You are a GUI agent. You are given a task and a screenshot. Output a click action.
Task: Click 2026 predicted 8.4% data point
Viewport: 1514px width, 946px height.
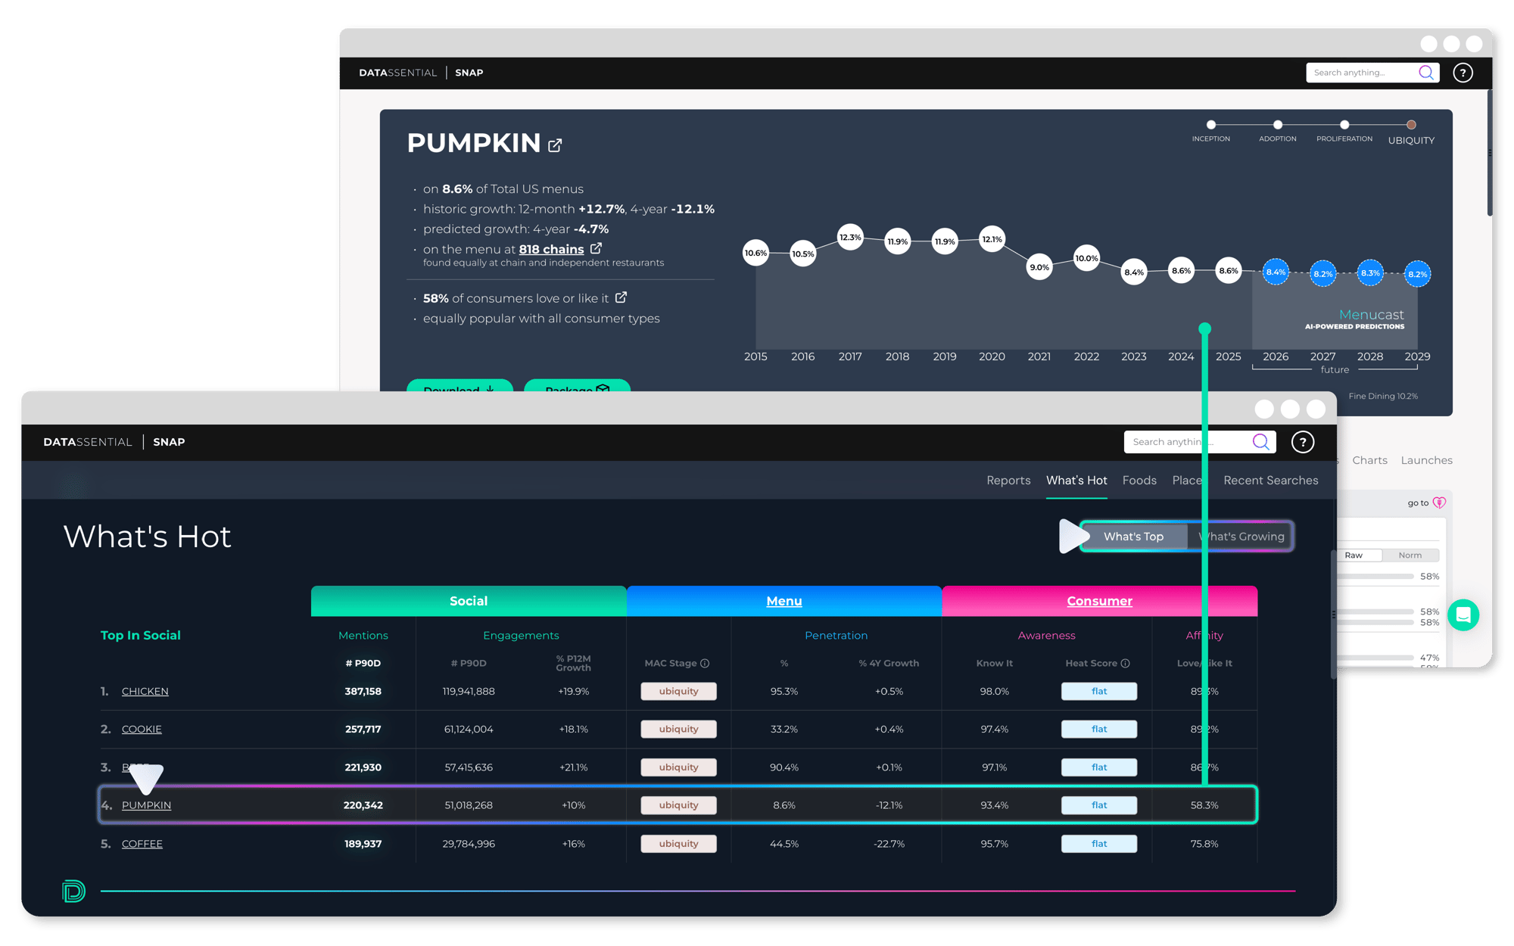click(x=1276, y=272)
